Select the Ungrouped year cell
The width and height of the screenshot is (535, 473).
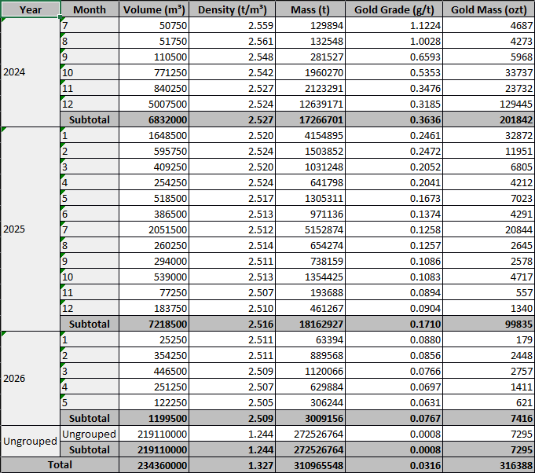click(x=31, y=442)
